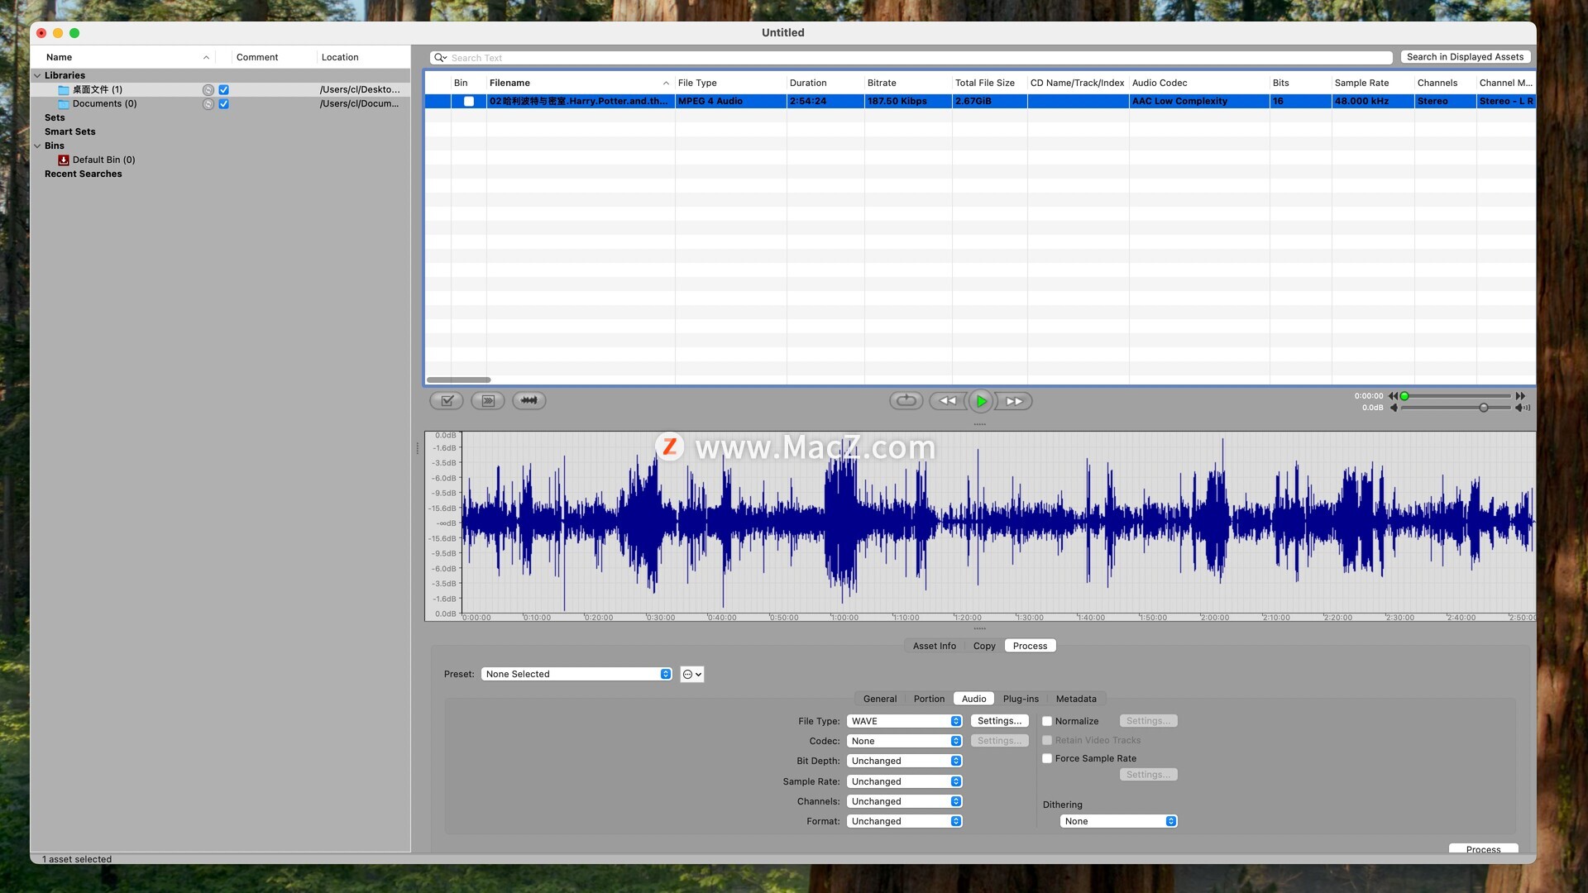Open the Bit Depth dropdown
The width and height of the screenshot is (1588, 893).
click(905, 762)
